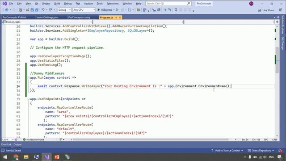This screenshot has width=286, height=161.
Task: Open the Output tab
Action: (17, 144)
